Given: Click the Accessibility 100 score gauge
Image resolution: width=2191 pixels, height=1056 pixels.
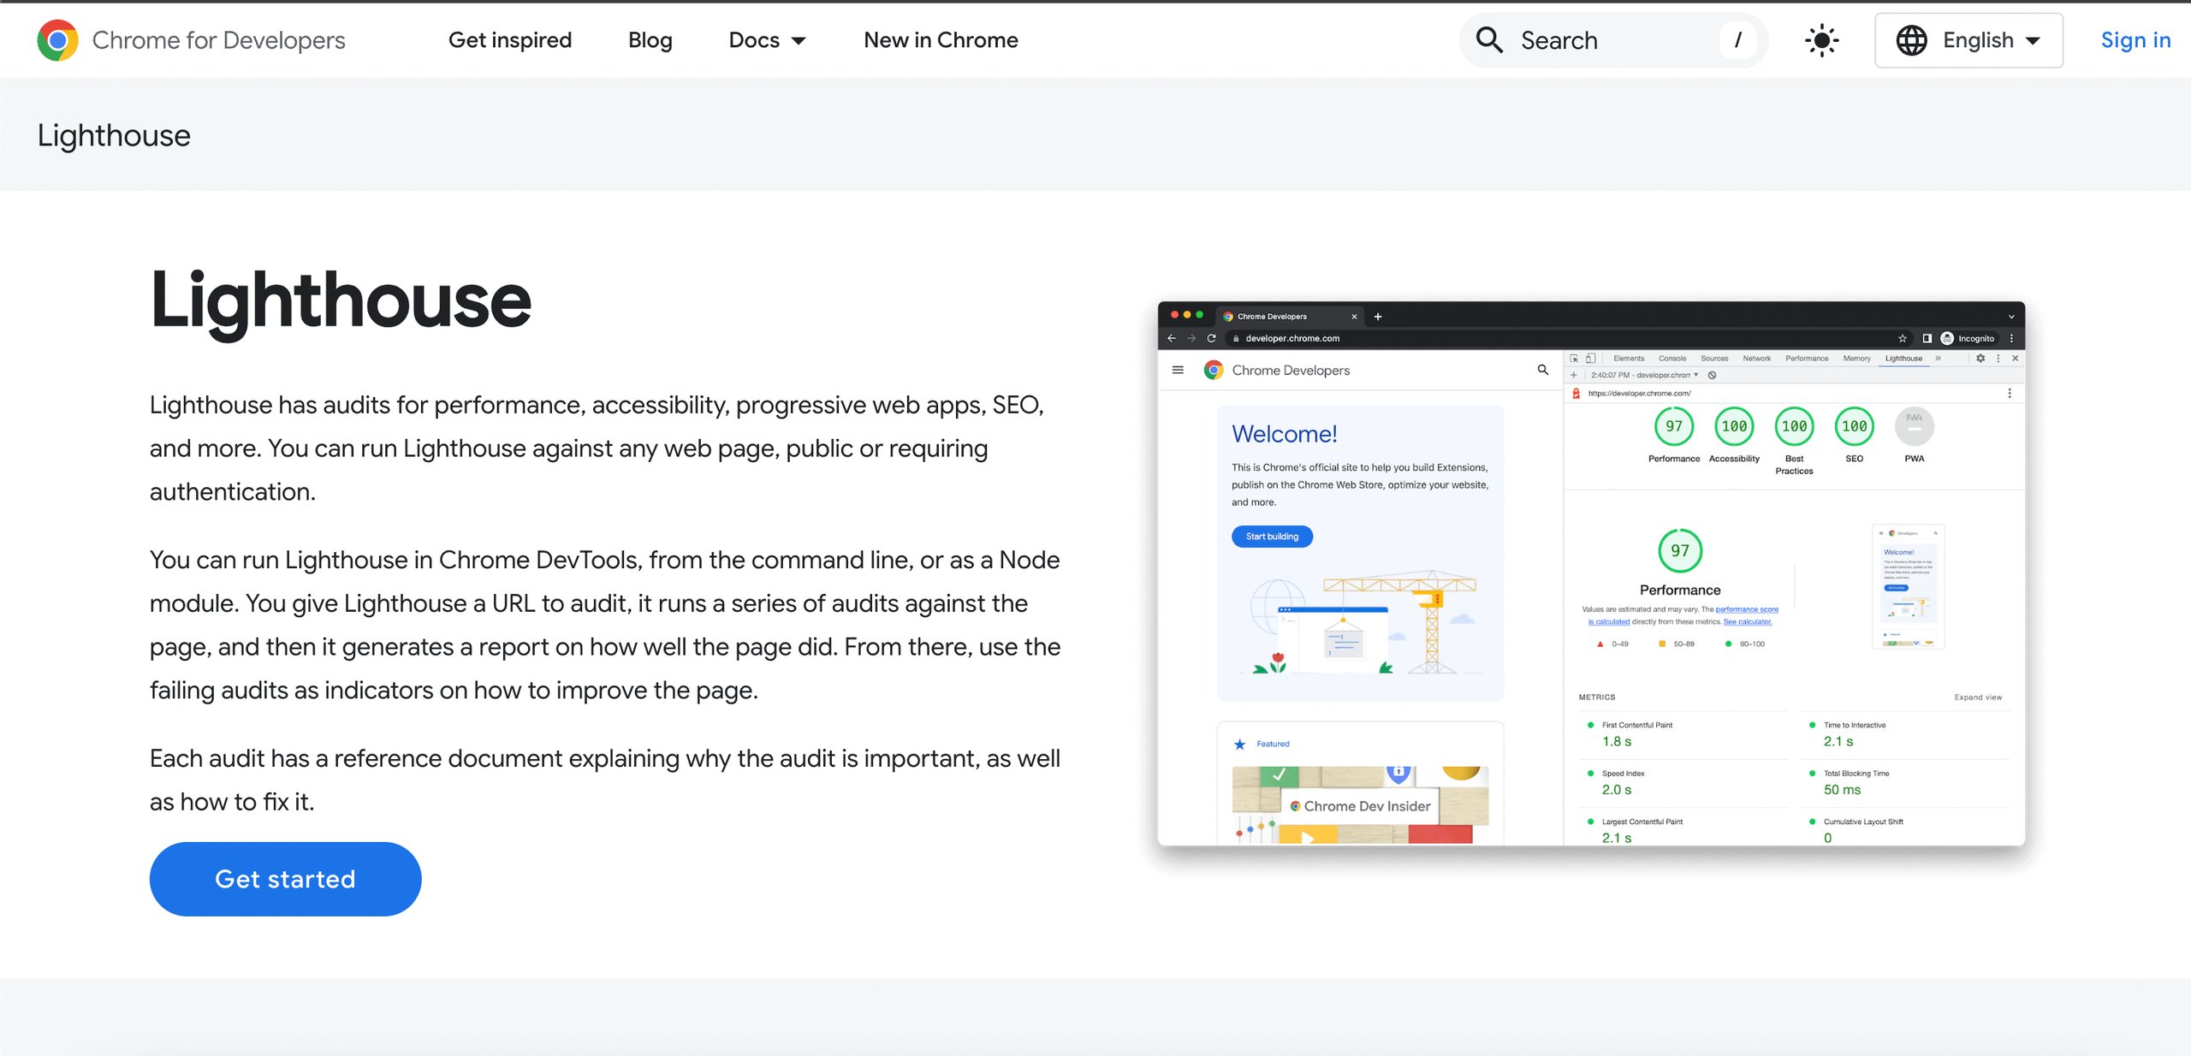Looking at the screenshot, I should (x=1734, y=426).
